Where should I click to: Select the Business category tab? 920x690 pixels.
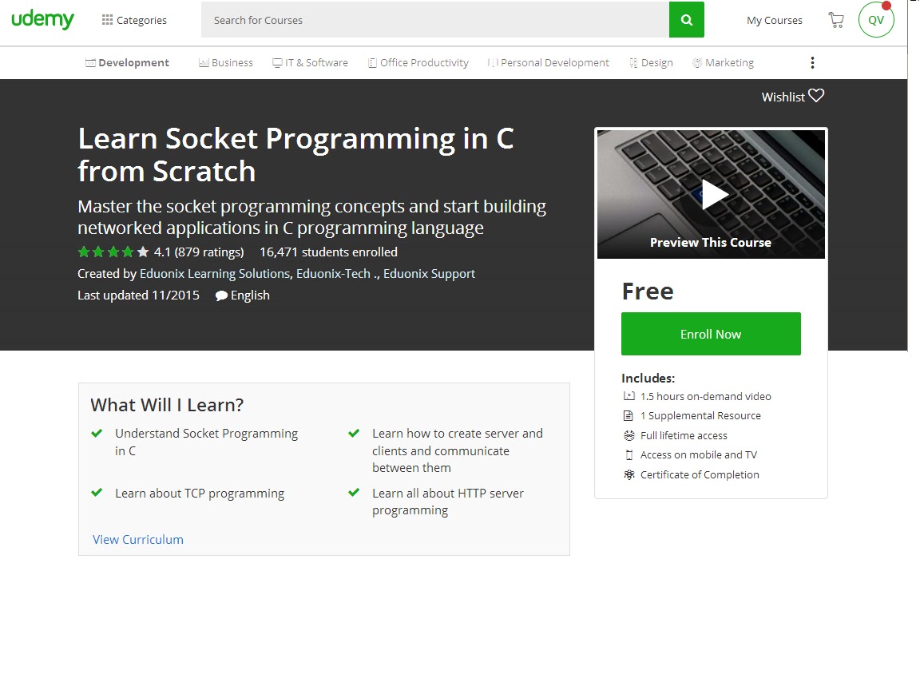tap(226, 63)
